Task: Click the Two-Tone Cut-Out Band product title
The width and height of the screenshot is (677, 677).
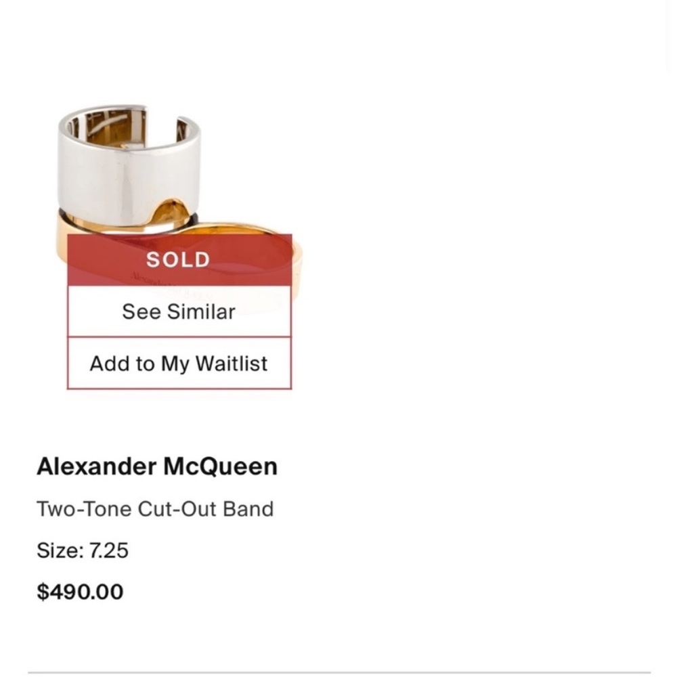Action: coord(156,508)
